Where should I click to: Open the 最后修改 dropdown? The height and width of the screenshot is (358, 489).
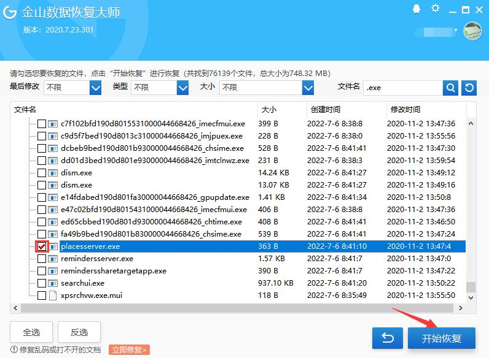click(95, 88)
